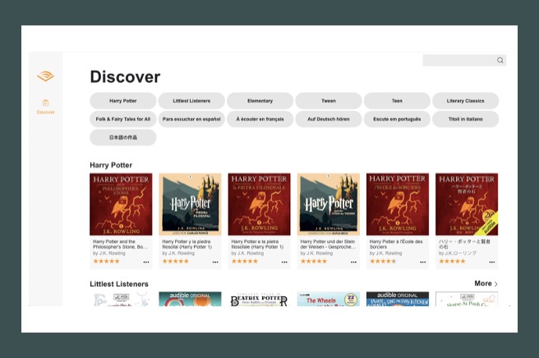Image resolution: width=539 pixels, height=358 pixels.
Task: Open Auf Deutsch hören category
Action: 329,119
